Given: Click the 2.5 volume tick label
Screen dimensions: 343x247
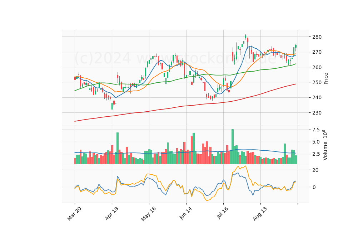Looking at the screenshot, I should click(x=316, y=154).
